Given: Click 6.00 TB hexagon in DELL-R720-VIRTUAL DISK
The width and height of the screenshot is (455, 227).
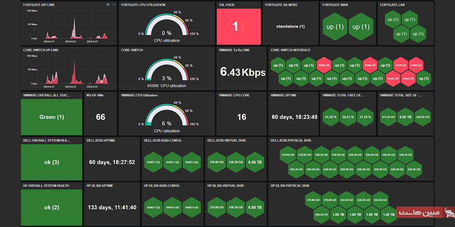Looking at the screenshot, I should 255,162.
